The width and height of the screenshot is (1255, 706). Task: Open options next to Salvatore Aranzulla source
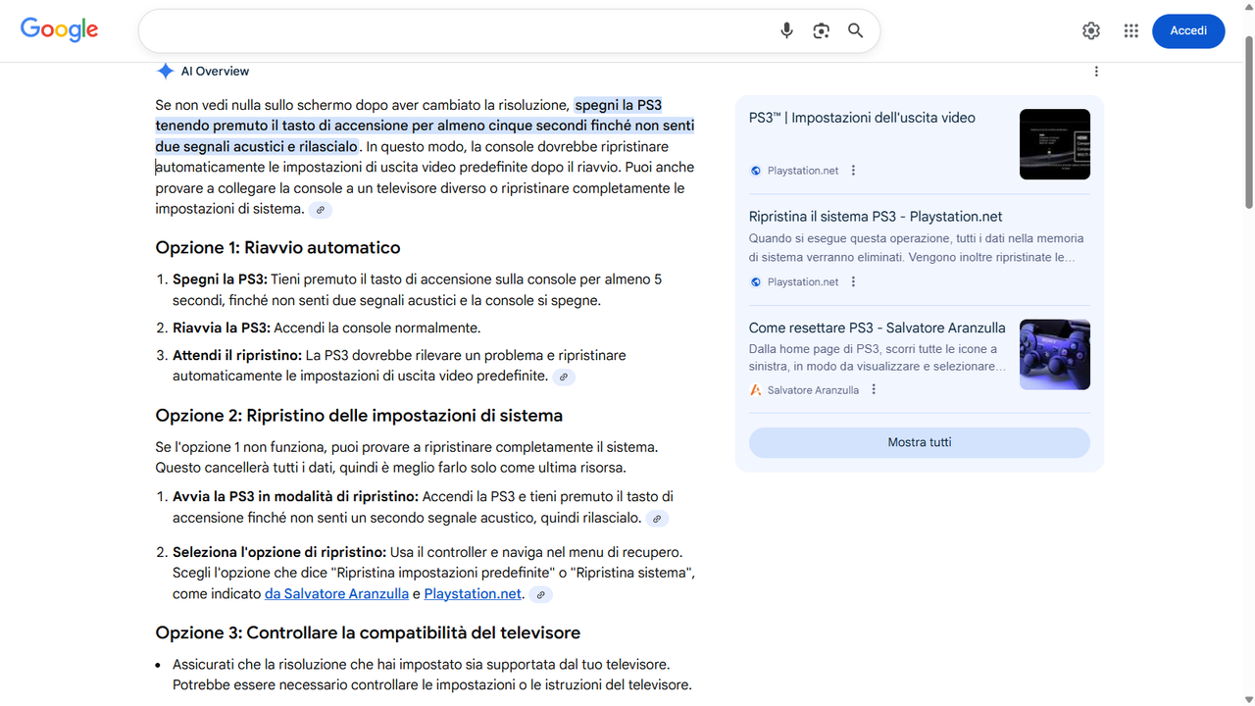click(874, 389)
